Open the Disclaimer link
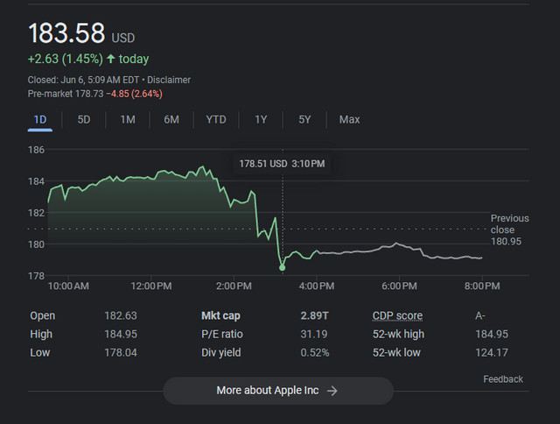Viewport: 560px width, 424px height. click(x=169, y=80)
